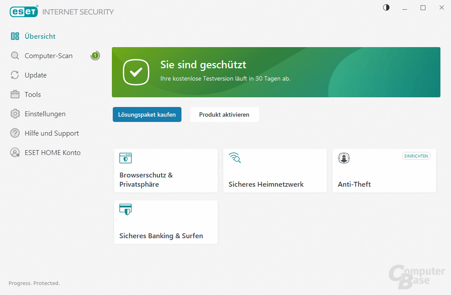This screenshot has height=295, width=451.
Task: Activate product via Produkt aktivieren button
Action: [224, 114]
